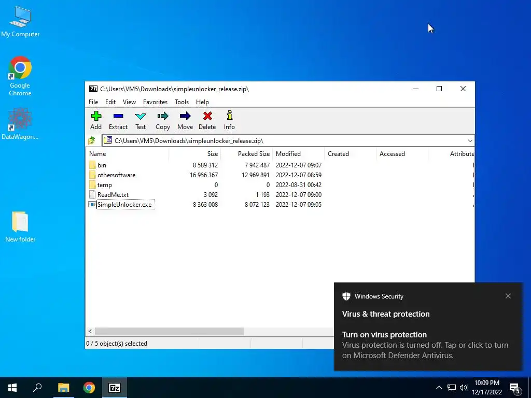Screen dimensions: 531x398
Task: Select bin modified date 2022-12-07 09:07
Action: click(298, 165)
